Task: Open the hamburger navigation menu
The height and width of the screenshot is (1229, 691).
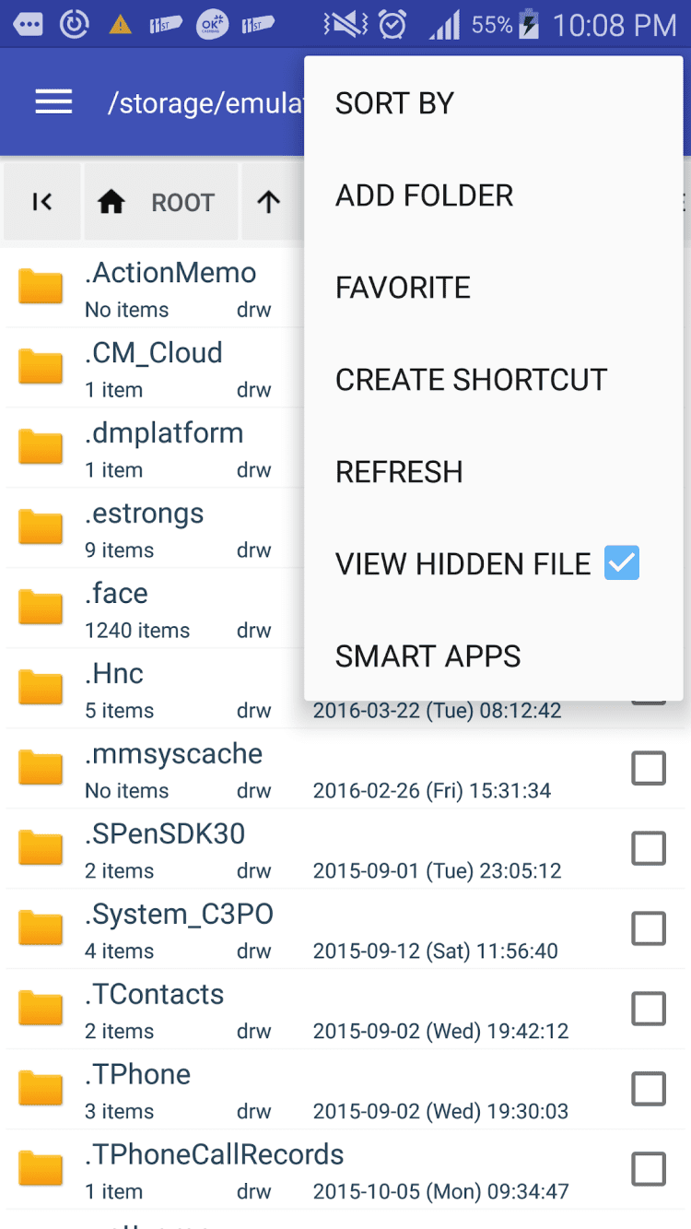Action: click(53, 102)
